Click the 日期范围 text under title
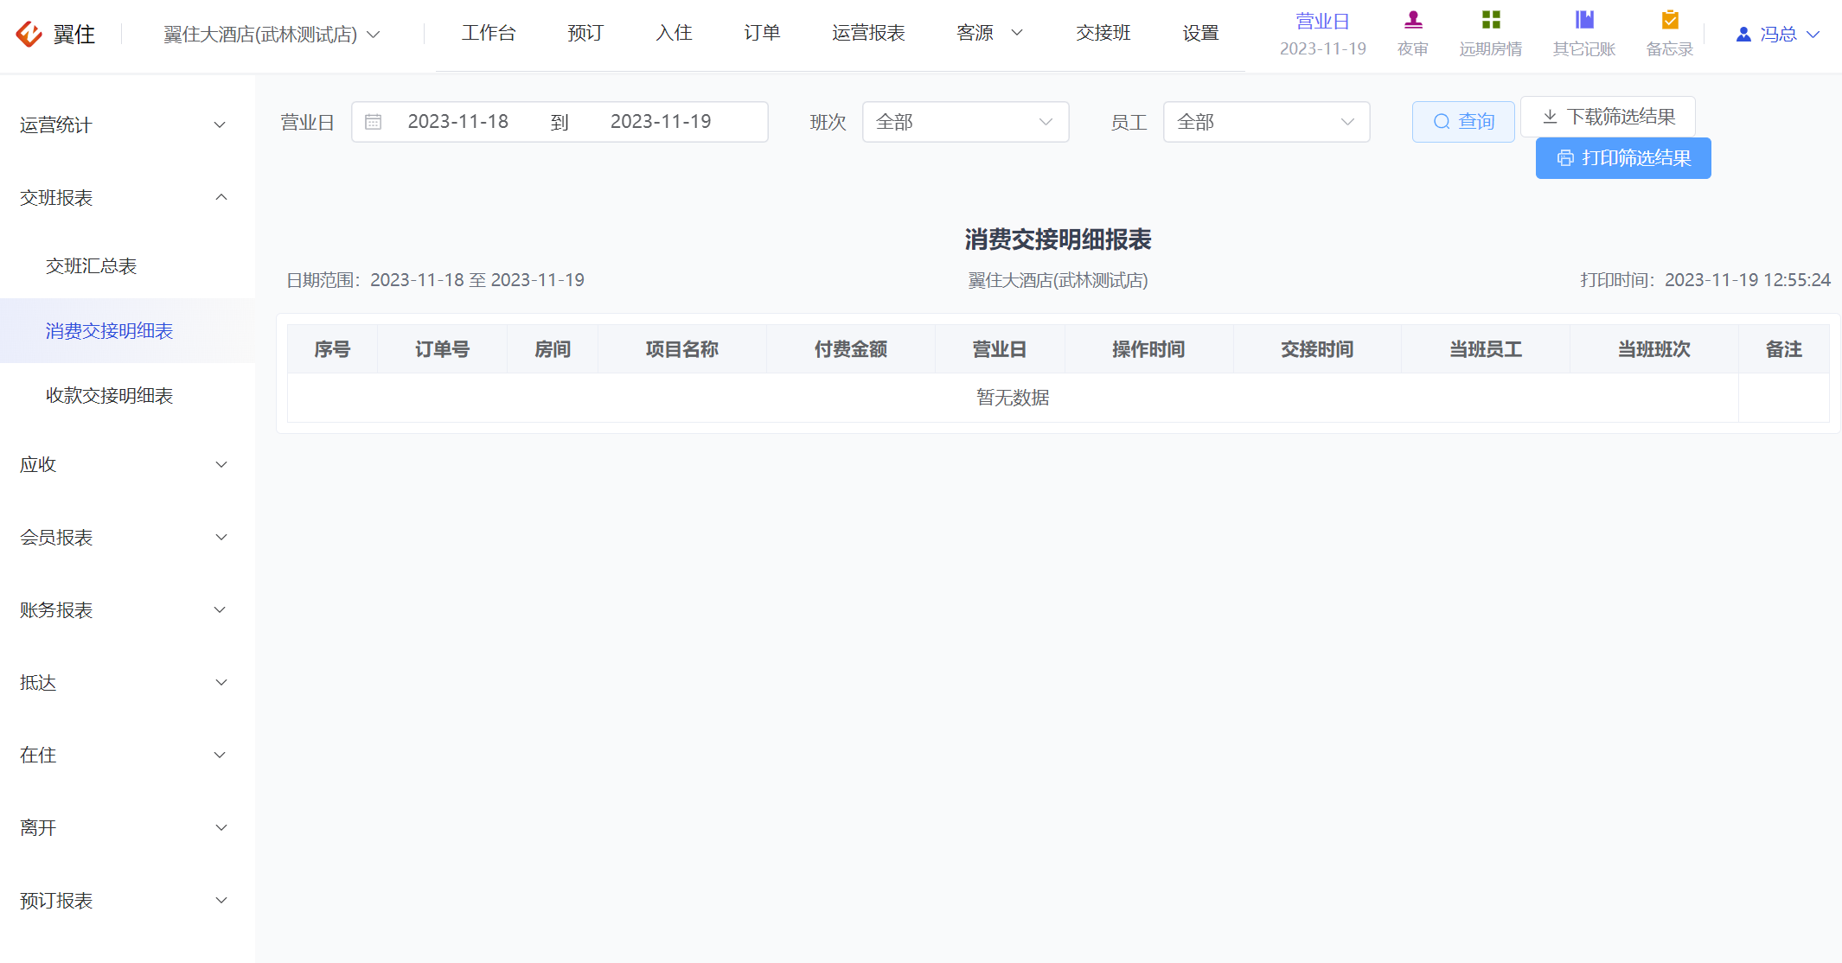 pyautogui.click(x=435, y=280)
